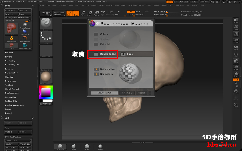Screen dimensions: 242x151
Task: Click the right shelf Rotate icon
Action: (x=236, y=74)
